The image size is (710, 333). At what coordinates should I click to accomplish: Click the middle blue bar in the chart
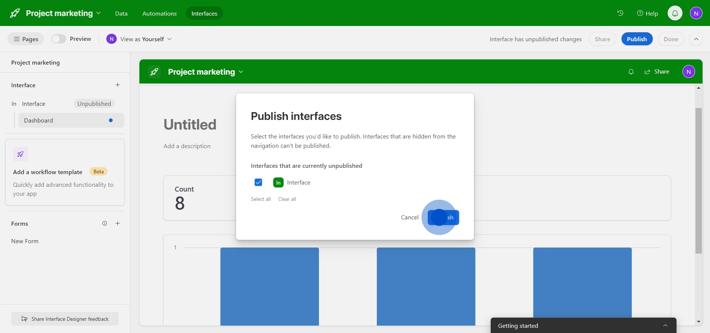coord(426,287)
